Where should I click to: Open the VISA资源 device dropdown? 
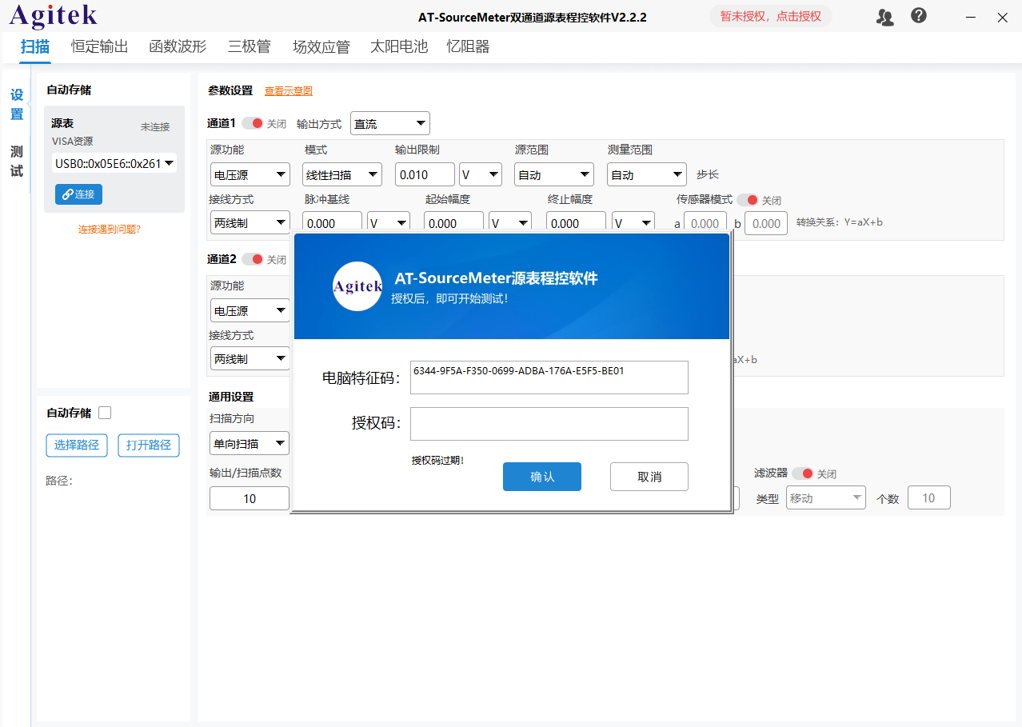114,163
